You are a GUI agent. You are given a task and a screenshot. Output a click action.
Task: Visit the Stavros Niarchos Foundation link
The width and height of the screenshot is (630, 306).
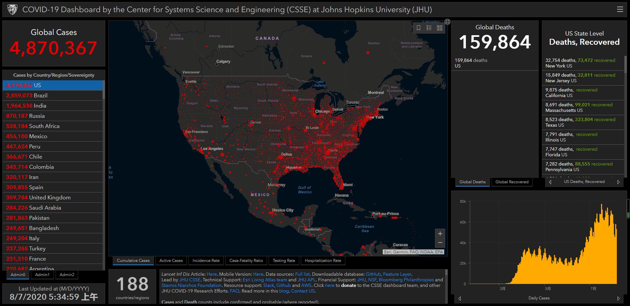click(191, 285)
